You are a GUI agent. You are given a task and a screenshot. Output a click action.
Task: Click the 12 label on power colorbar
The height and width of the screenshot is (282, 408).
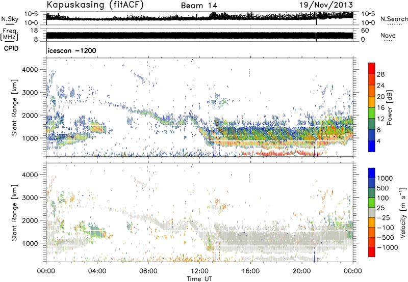380,119
